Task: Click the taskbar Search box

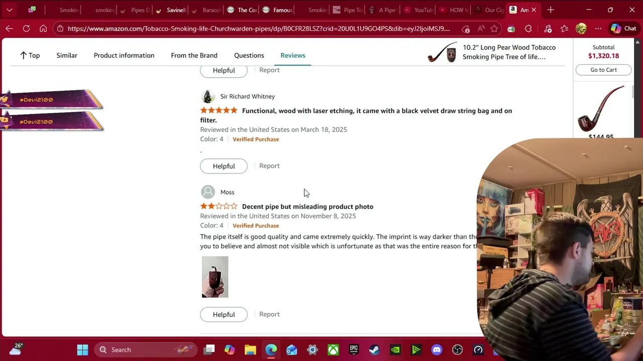Action: [146, 349]
